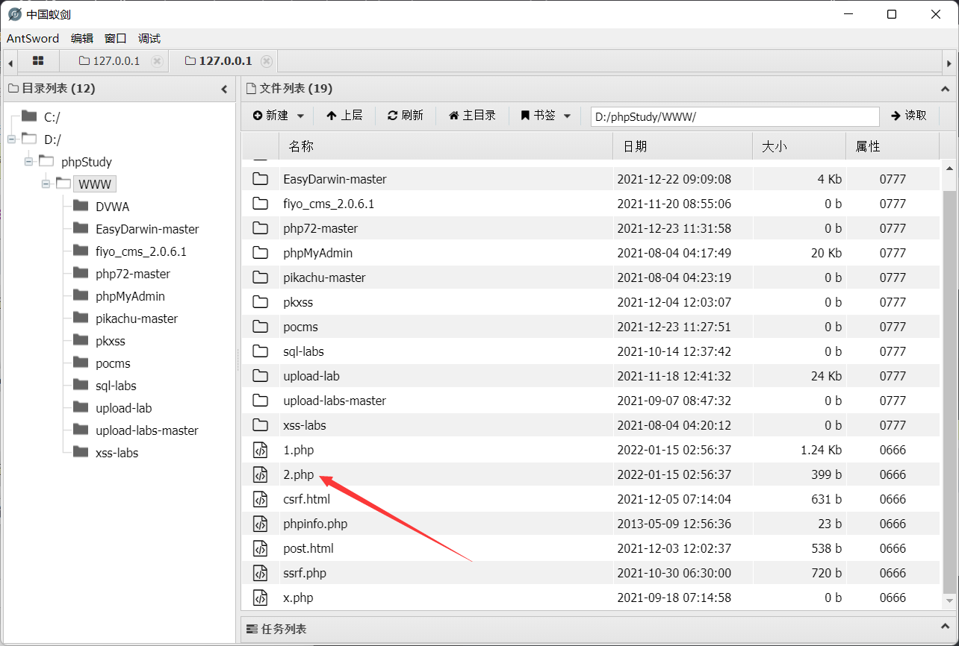Click the folder icon of EasyDarwin-master row
The image size is (959, 646).
point(260,179)
